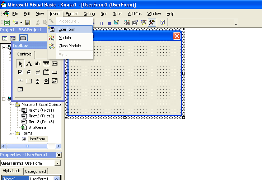
Task: Open the Project Explorer toolbar icon
Action: (x=127, y=22)
